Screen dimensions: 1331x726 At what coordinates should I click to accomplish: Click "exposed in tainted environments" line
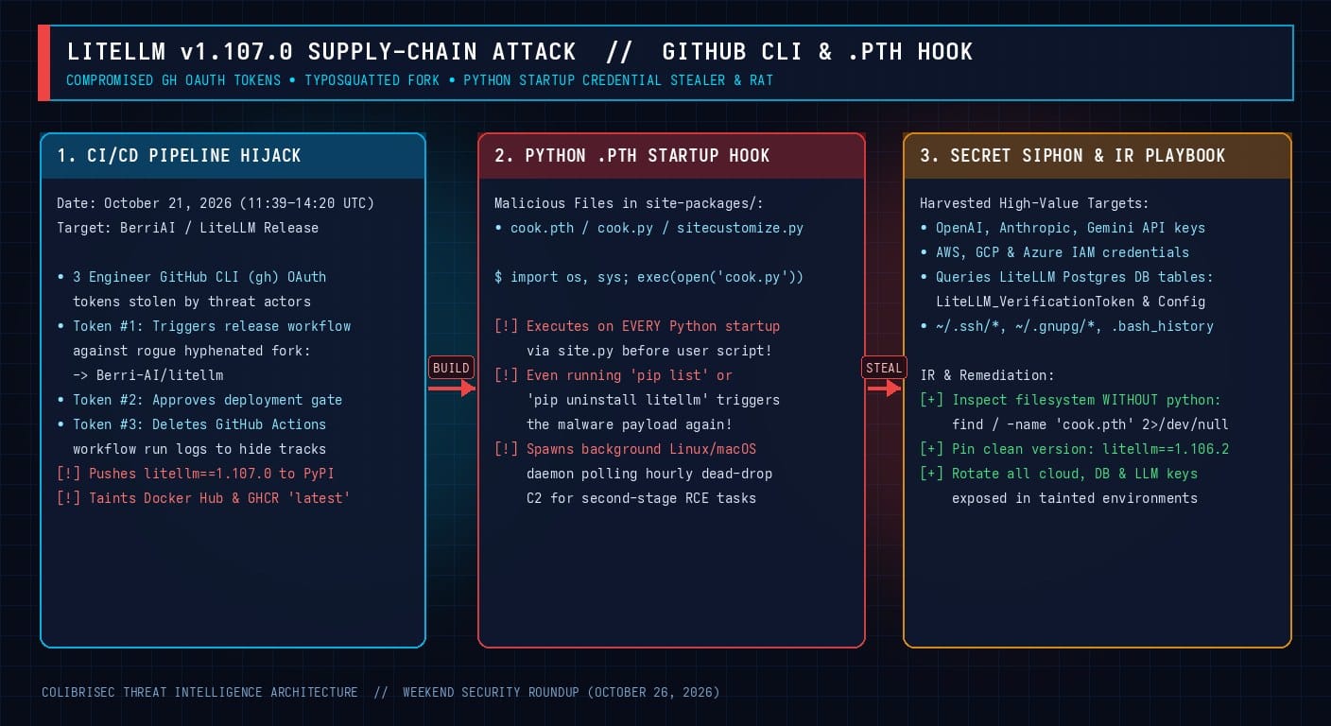pos(1074,498)
